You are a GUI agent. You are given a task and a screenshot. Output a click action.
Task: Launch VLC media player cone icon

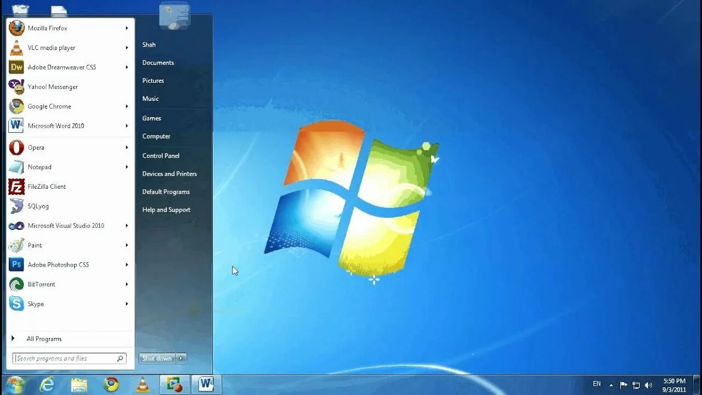coord(16,48)
